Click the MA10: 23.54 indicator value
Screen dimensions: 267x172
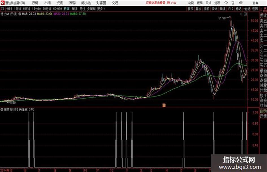pyautogui.click(x=45, y=14)
